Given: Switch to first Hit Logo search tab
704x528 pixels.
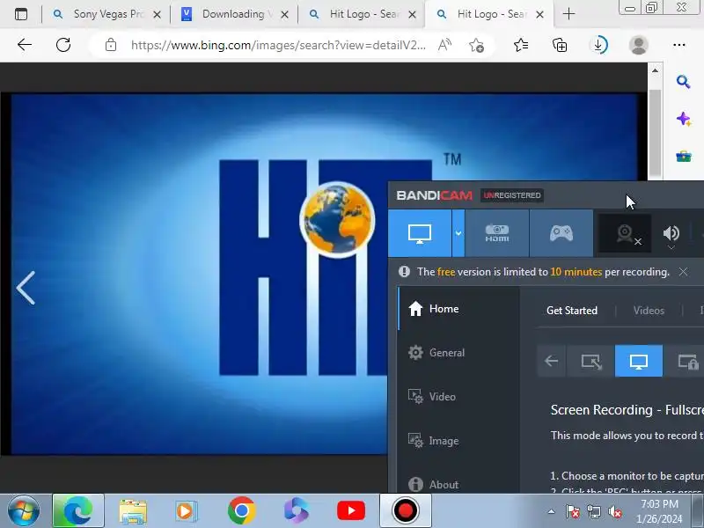Looking at the screenshot, I should click(x=363, y=14).
